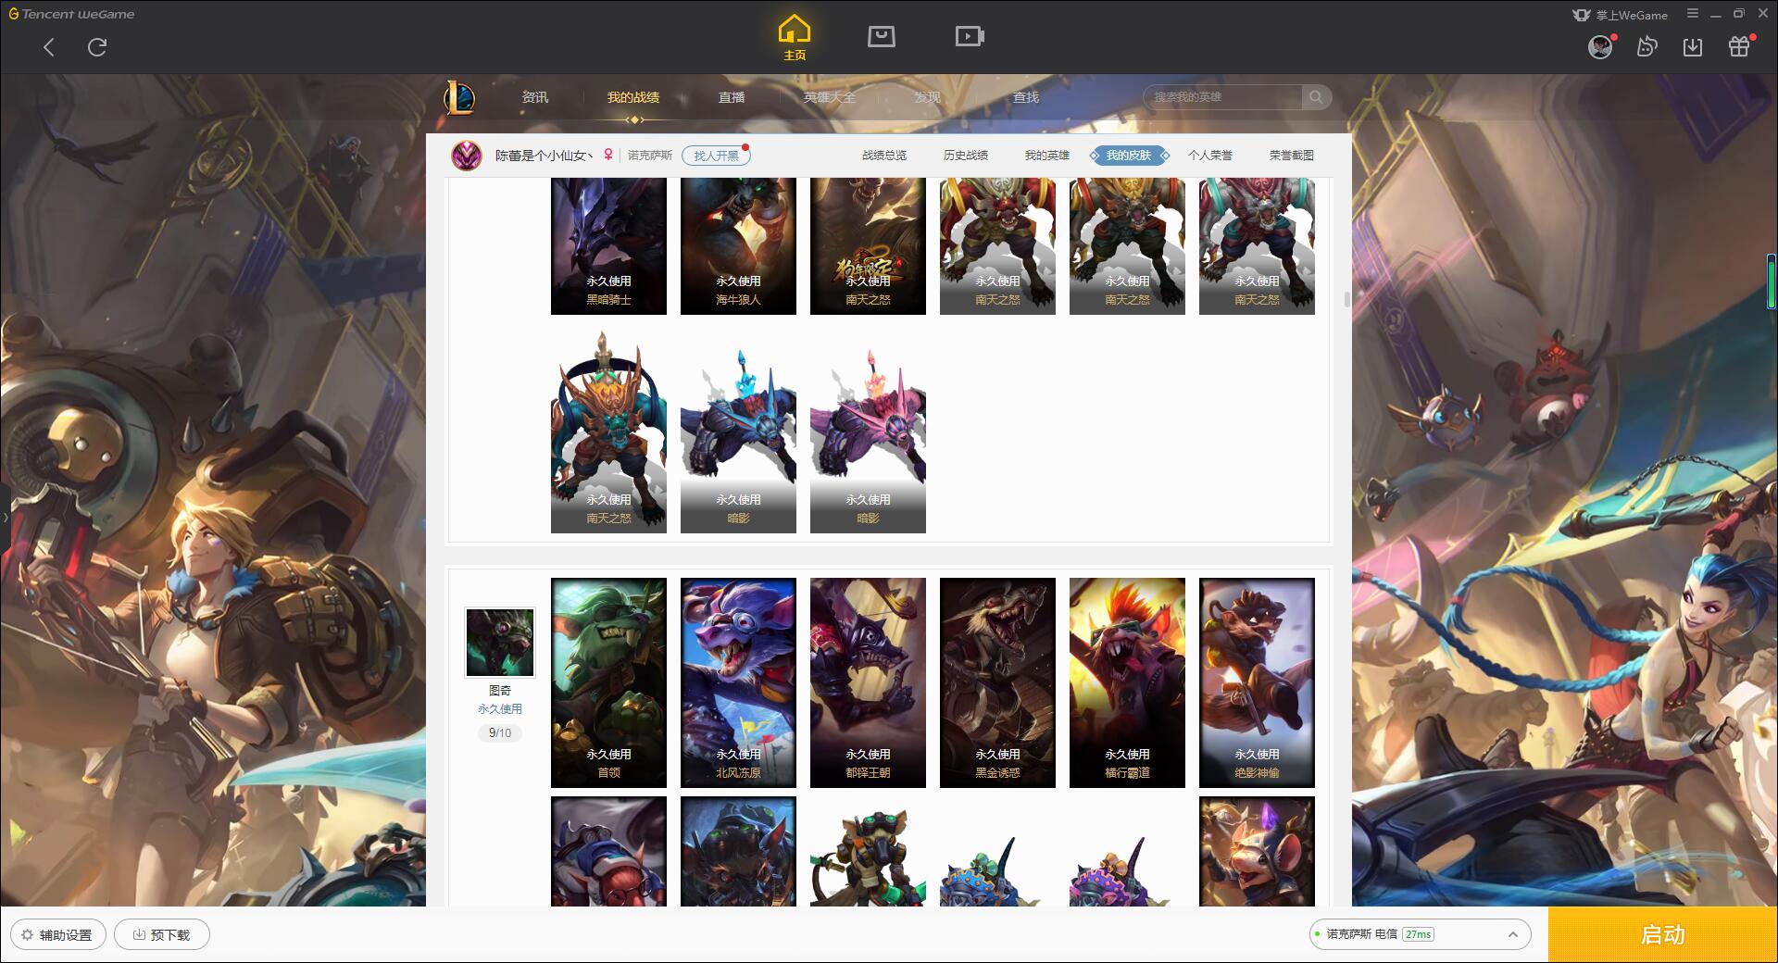This screenshot has height=963, width=1778.
Task: Click the female gender icon beside the name
Action: pyautogui.click(x=608, y=155)
